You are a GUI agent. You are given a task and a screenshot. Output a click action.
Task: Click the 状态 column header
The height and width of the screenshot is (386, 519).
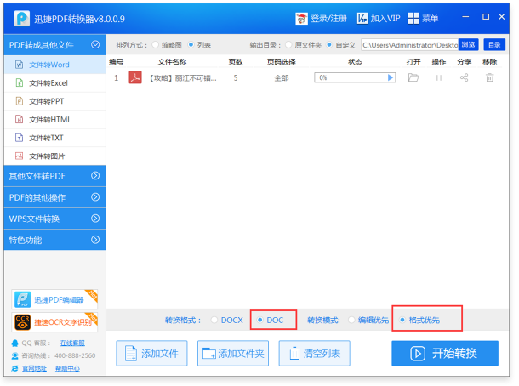[355, 62]
